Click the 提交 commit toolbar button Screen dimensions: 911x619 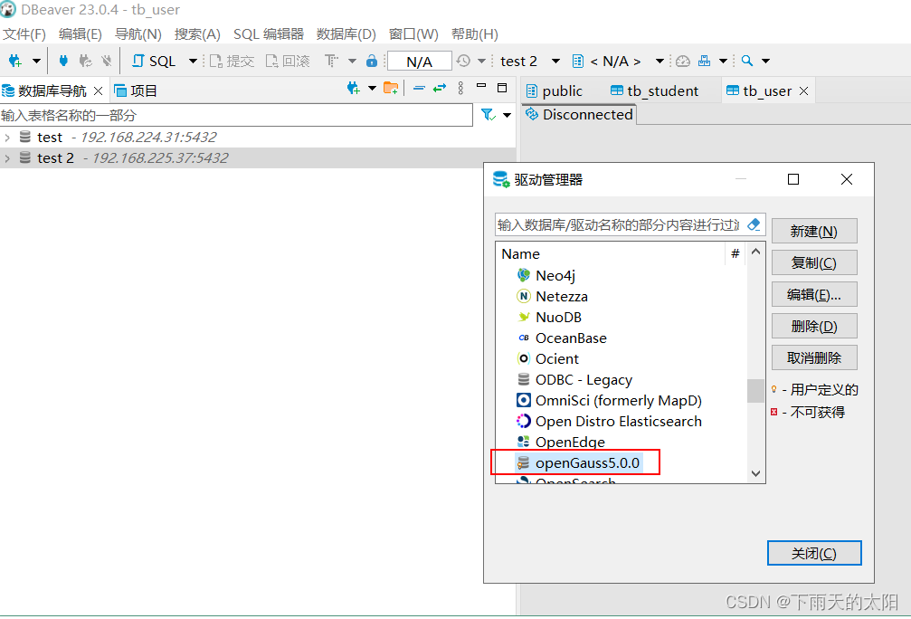[x=232, y=61]
